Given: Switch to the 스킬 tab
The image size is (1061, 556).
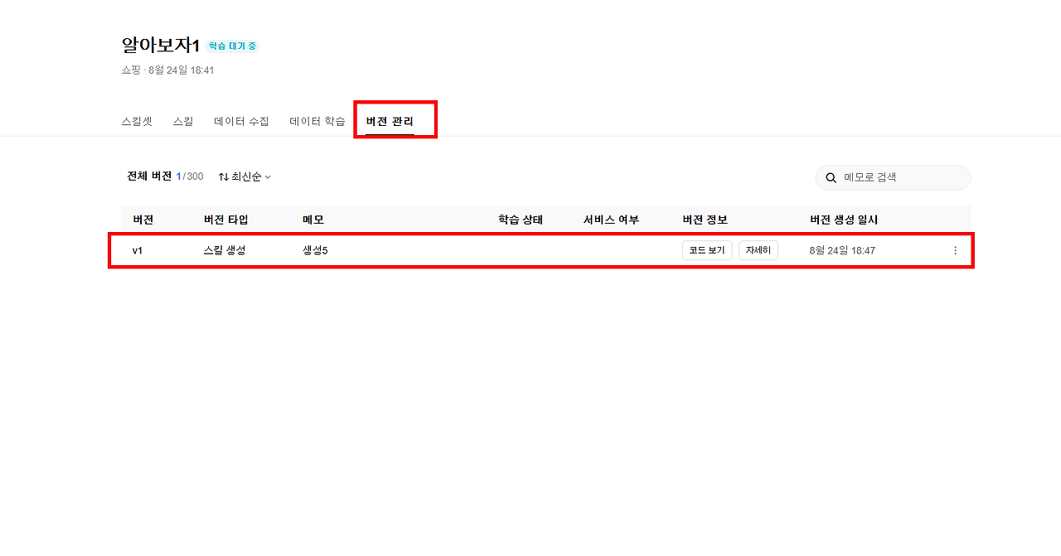Looking at the screenshot, I should [183, 120].
